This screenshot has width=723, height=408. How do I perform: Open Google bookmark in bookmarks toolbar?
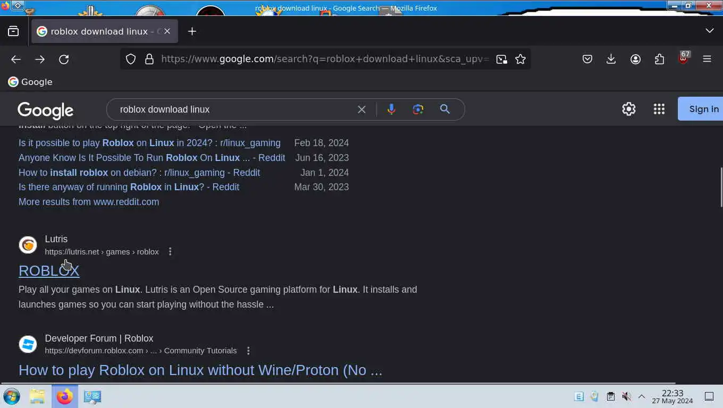point(30,82)
